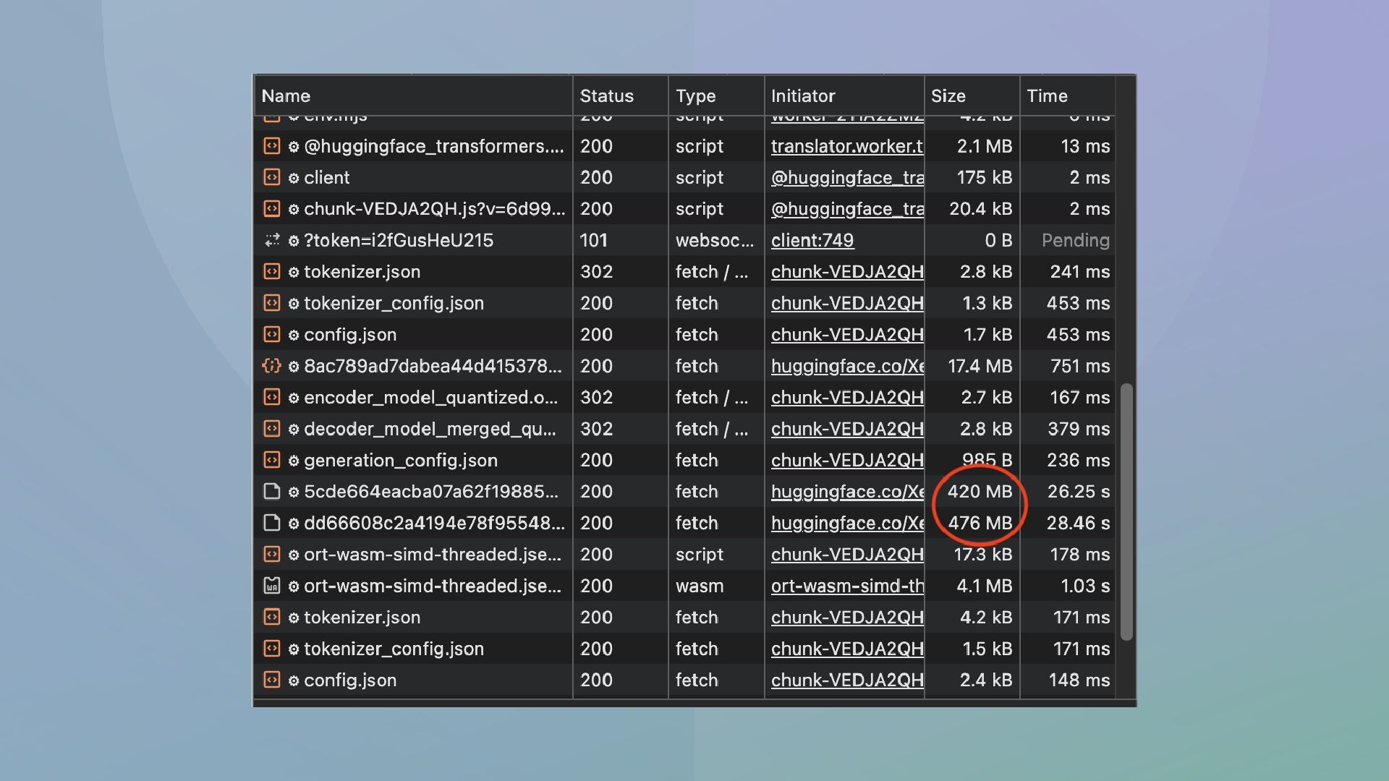Image resolution: width=1389 pixels, height=781 pixels.
Task: Open translator.worker.t initiator link
Action: coord(846,146)
